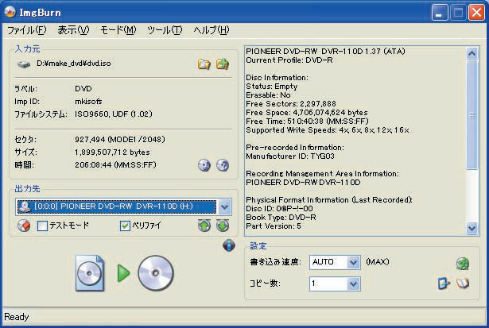489x328 pixels.
Task: Click the 927,494 (MODE1/2048) sector value
Action: pyautogui.click(x=120, y=139)
